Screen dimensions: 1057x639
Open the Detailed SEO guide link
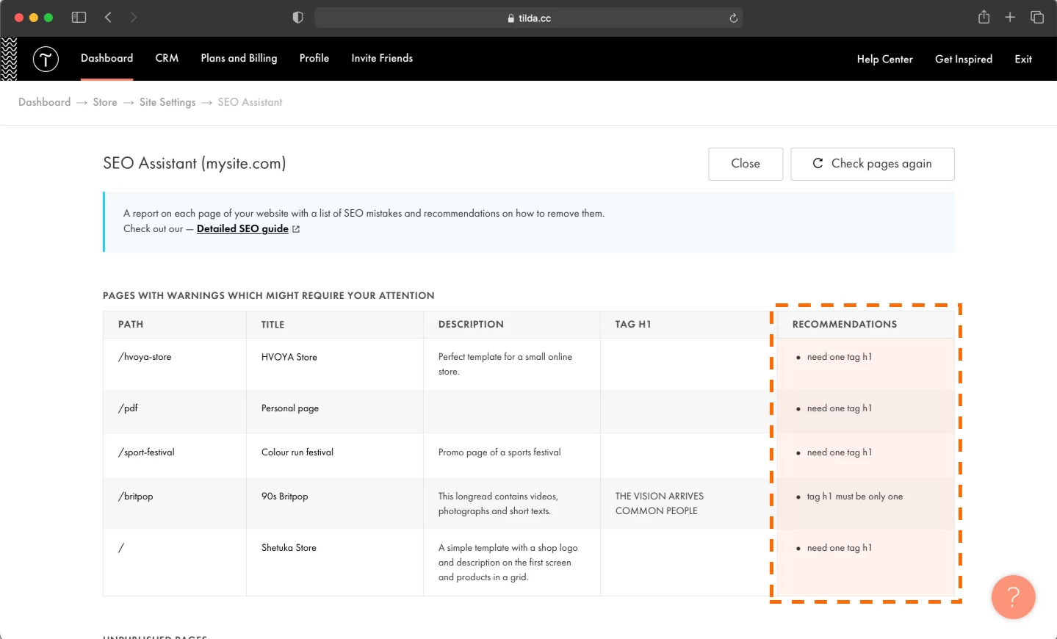click(242, 228)
